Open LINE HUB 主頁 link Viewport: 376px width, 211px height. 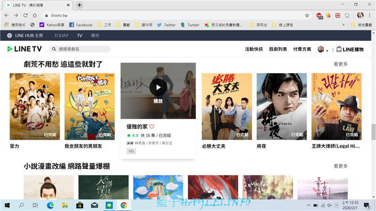point(25,36)
